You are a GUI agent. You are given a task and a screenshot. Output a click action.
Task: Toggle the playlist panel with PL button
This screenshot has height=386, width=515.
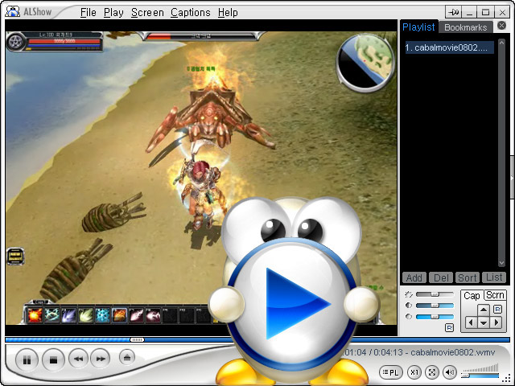coord(391,372)
